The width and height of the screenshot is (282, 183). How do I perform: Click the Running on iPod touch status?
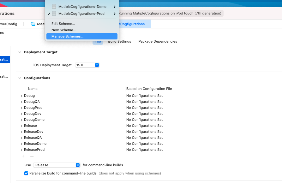[170, 13]
